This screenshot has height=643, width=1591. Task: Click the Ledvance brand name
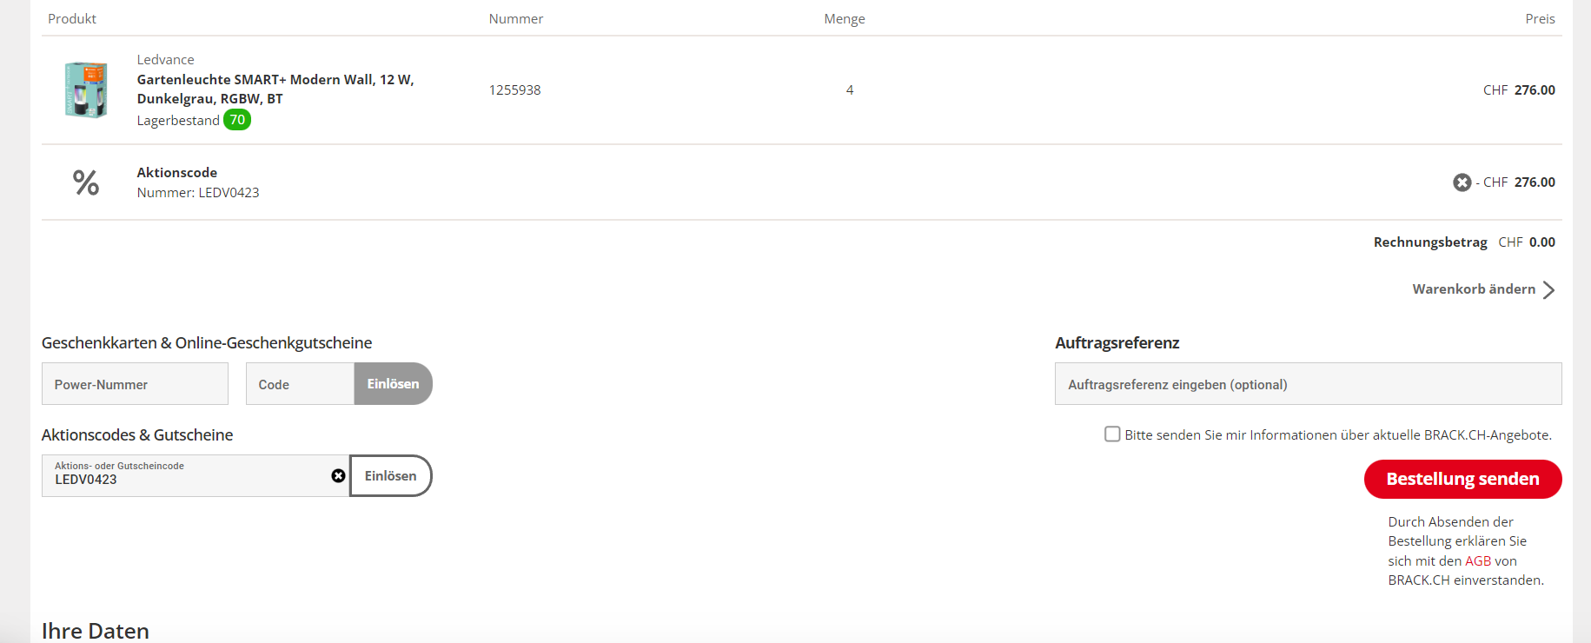[x=165, y=60]
